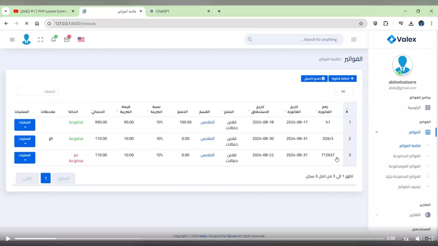Bookmark this page with star icon
Image resolution: width=438 pixels, height=246 pixels.
(361, 24)
